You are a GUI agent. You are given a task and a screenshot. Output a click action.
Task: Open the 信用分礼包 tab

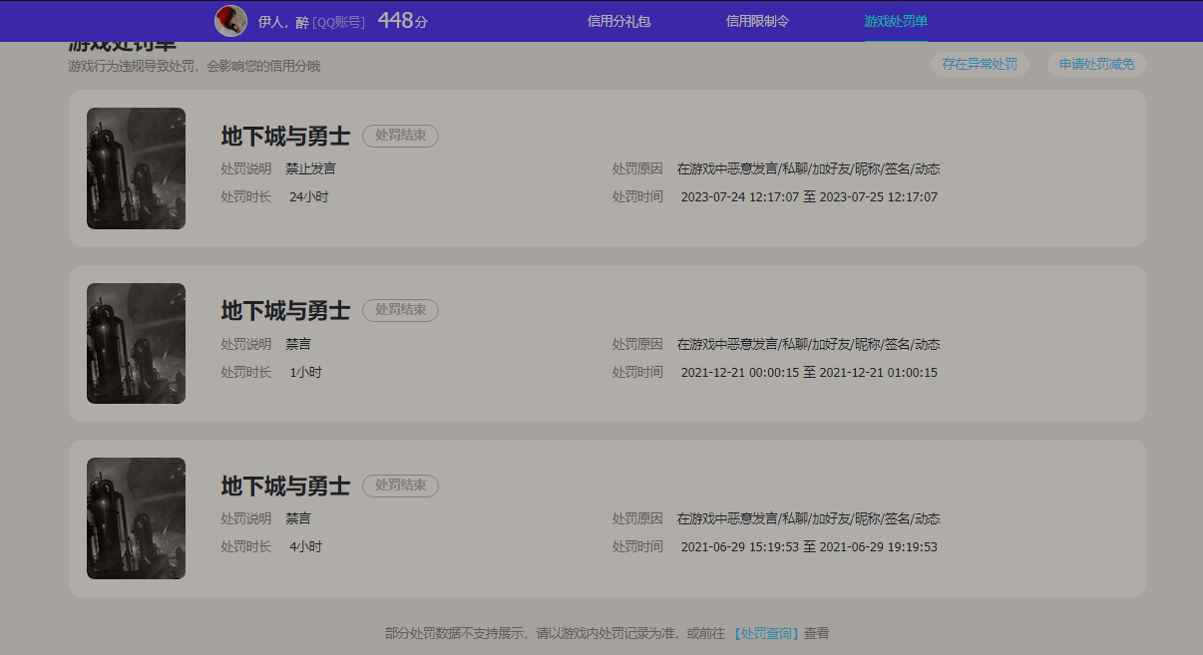pos(618,21)
